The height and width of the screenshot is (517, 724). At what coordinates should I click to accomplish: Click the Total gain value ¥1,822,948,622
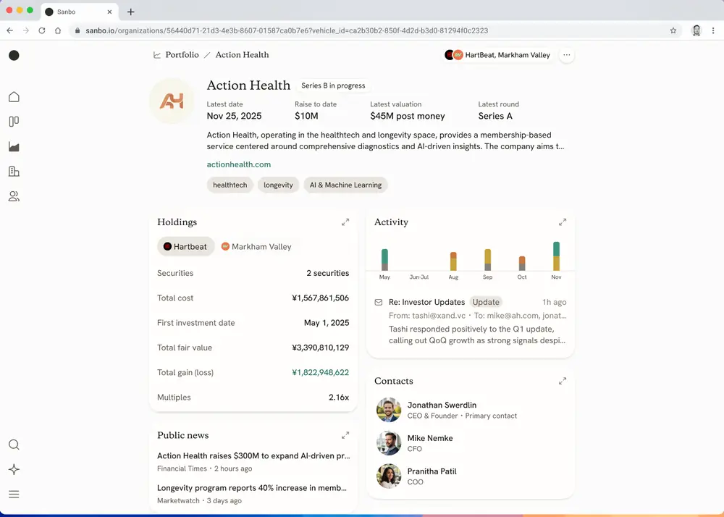point(321,372)
